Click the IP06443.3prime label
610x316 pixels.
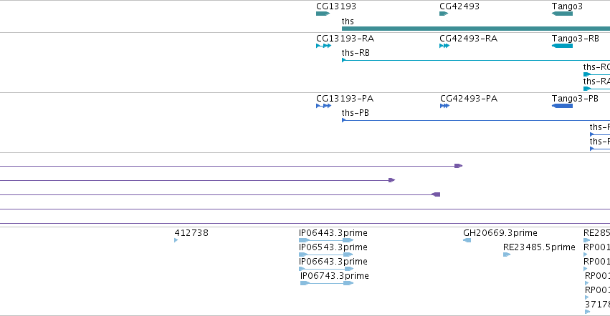click(333, 233)
